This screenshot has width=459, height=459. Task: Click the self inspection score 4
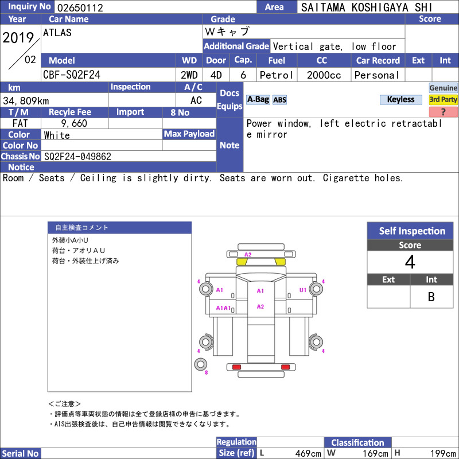[x=410, y=262]
